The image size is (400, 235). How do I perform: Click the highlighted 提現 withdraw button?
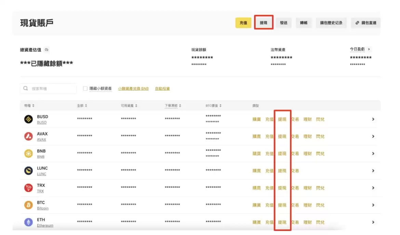(264, 23)
